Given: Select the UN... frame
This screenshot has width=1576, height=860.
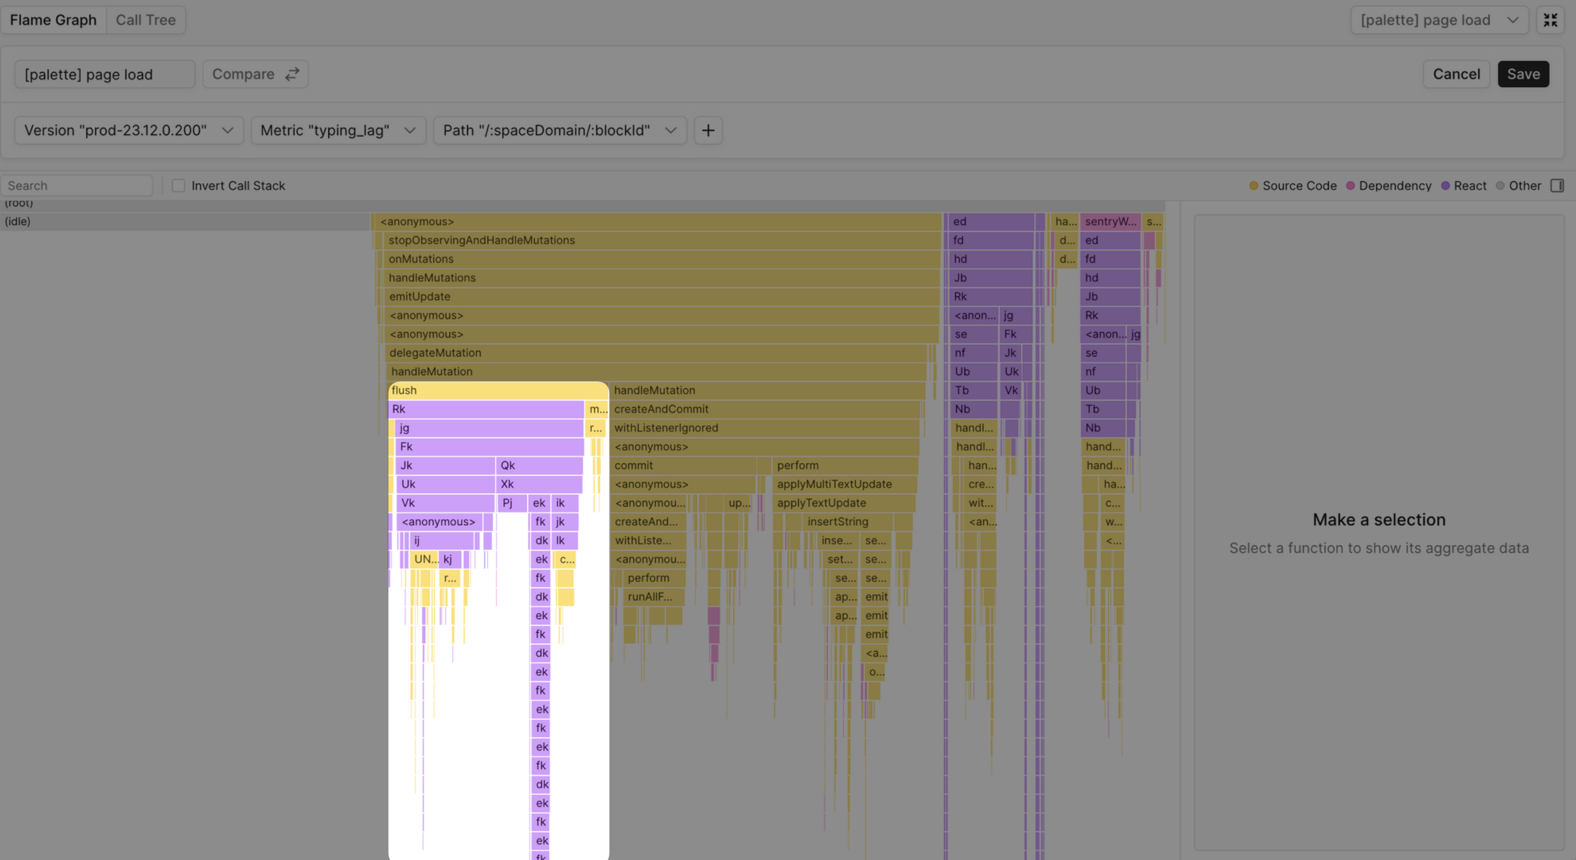Looking at the screenshot, I should click(424, 559).
